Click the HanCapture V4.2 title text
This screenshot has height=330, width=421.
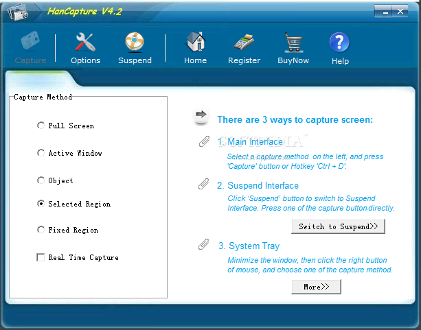pos(84,11)
